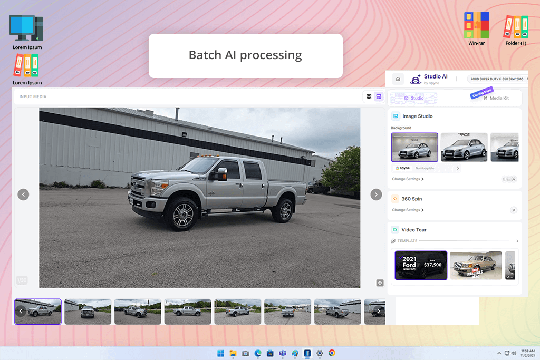The height and width of the screenshot is (360, 540).
Task: Select the seventh truck thumbnail
Action: click(337, 312)
